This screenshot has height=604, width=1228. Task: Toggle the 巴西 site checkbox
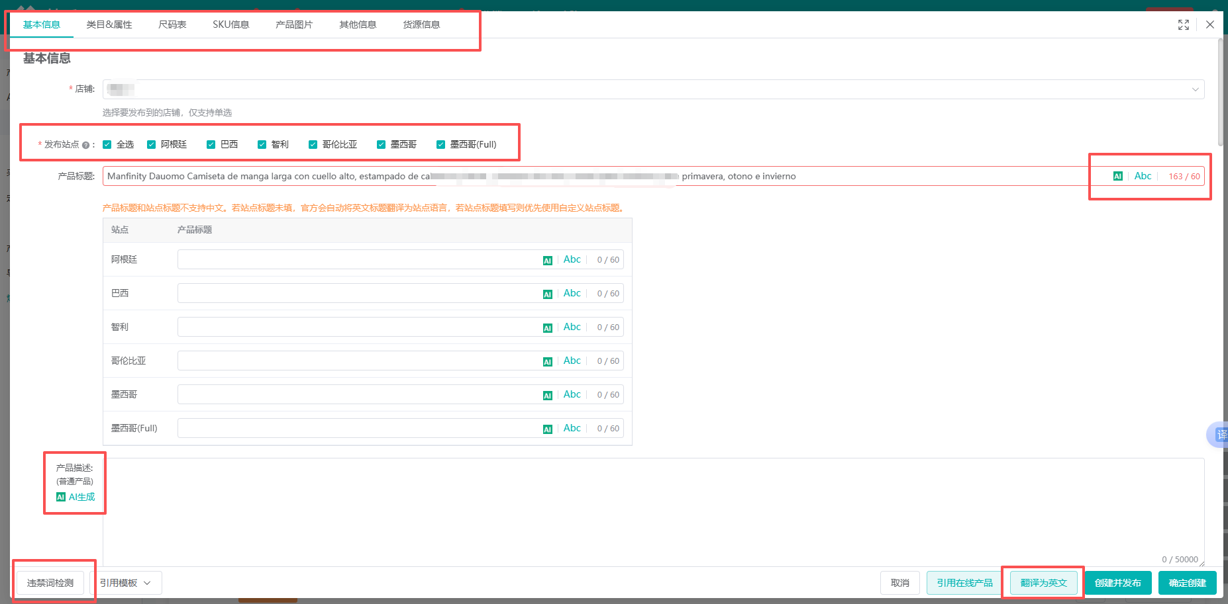pos(211,144)
